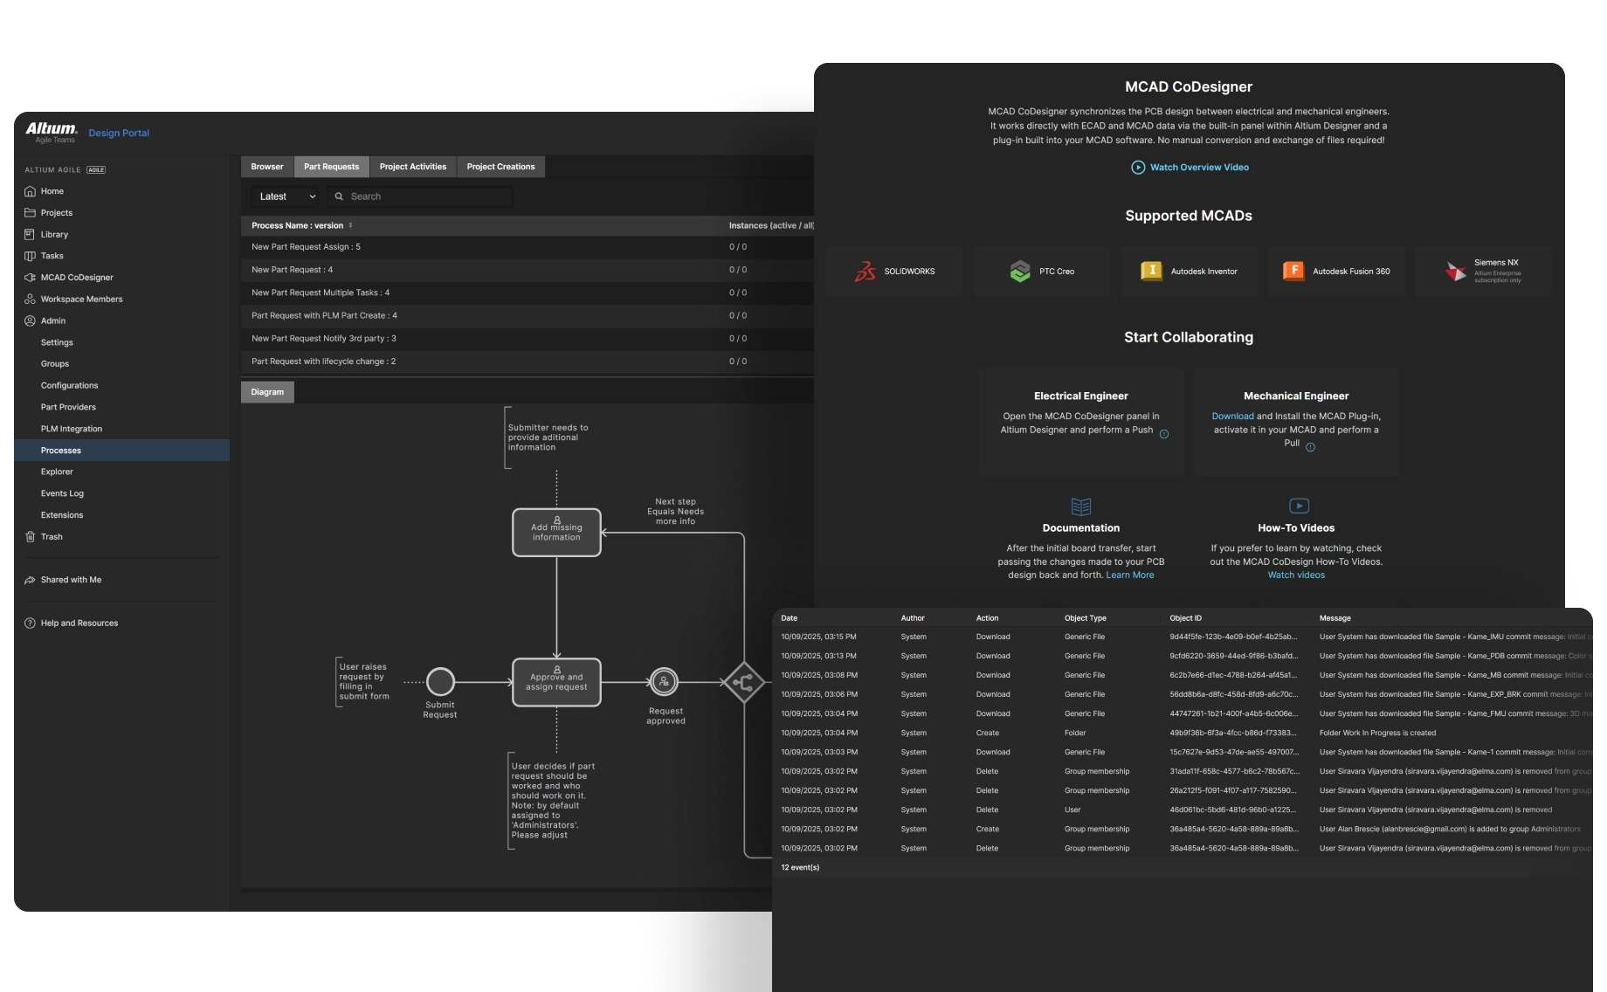Click the Learn More documentation link
This screenshot has height=992, width=1607.
1130,575
